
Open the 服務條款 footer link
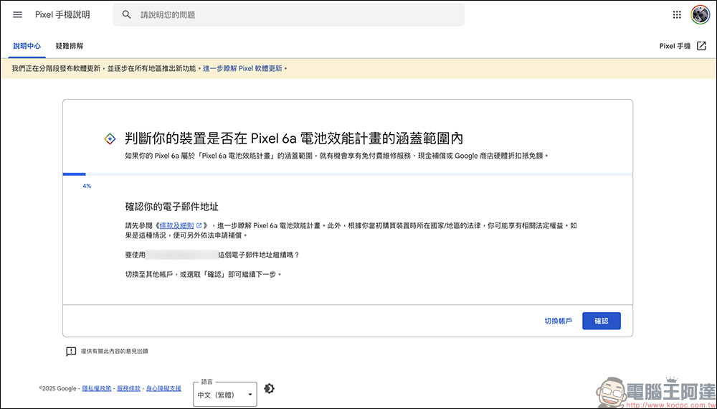coord(129,388)
